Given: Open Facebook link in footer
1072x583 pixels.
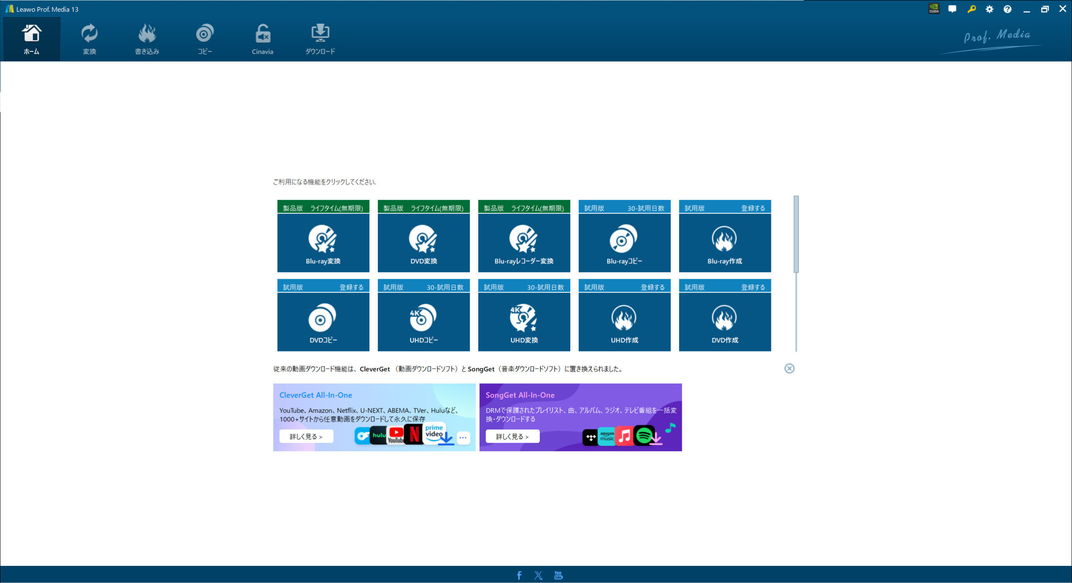Looking at the screenshot, I should coord(519,575).
